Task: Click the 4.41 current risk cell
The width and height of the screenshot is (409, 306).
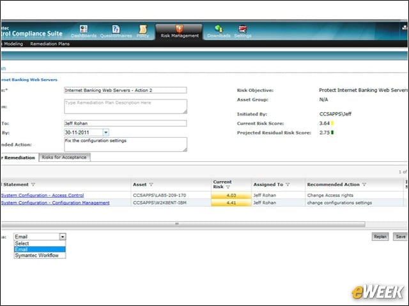Action: [231, 203]
